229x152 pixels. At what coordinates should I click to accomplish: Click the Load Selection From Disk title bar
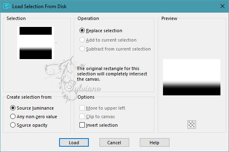(114, 6)
